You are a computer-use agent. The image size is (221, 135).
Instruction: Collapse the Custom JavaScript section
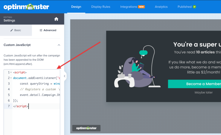[x=59, y=45]
